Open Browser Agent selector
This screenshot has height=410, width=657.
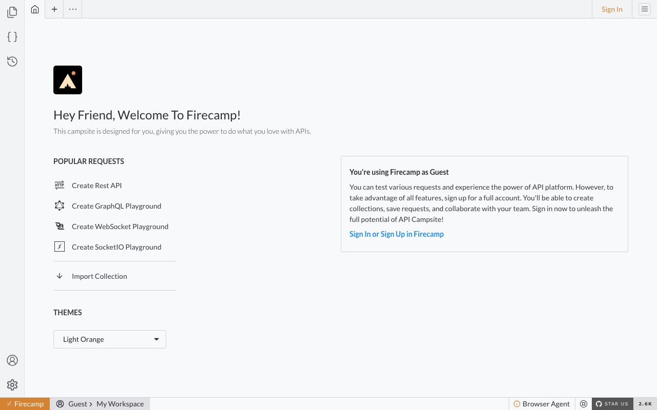542,404
